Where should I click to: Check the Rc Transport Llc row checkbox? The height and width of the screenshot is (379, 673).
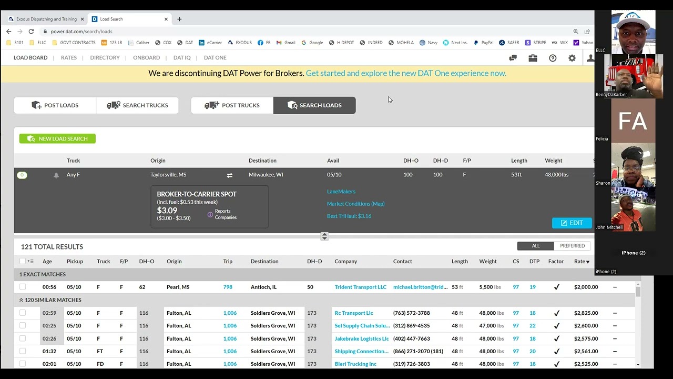point(23,313)
